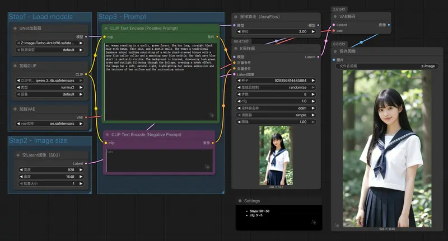Toggle collapse dot on 空Latent图像 node

click(x=16, y=155)
